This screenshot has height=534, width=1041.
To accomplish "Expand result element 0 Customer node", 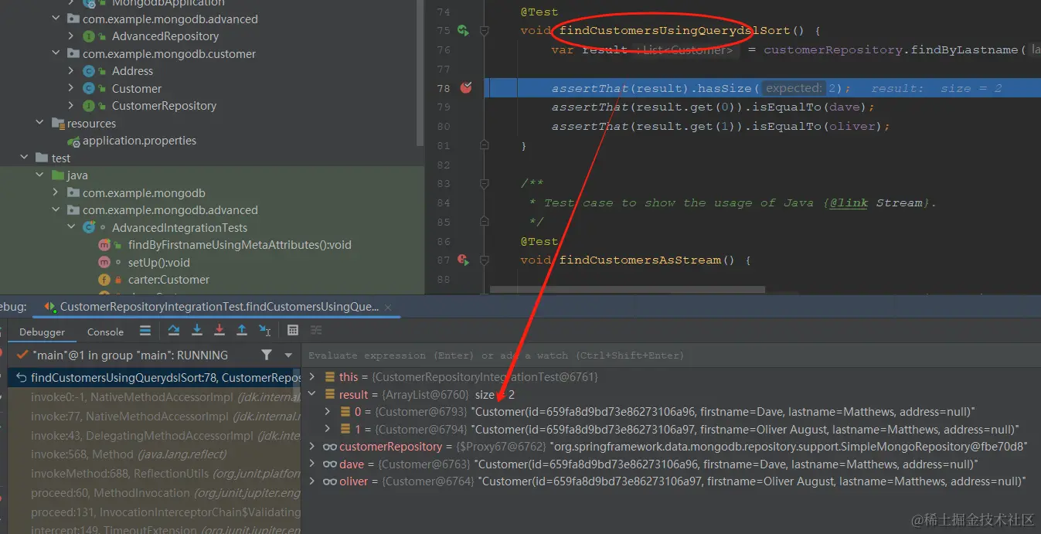I will coord(328,412).
